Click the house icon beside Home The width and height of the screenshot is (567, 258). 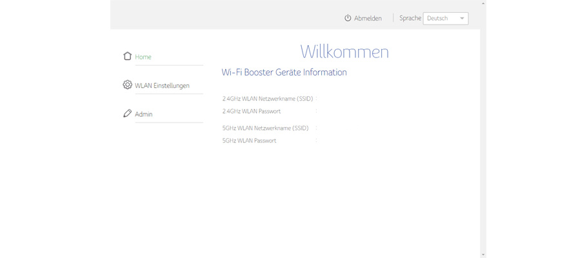click(x=127, y=56)
